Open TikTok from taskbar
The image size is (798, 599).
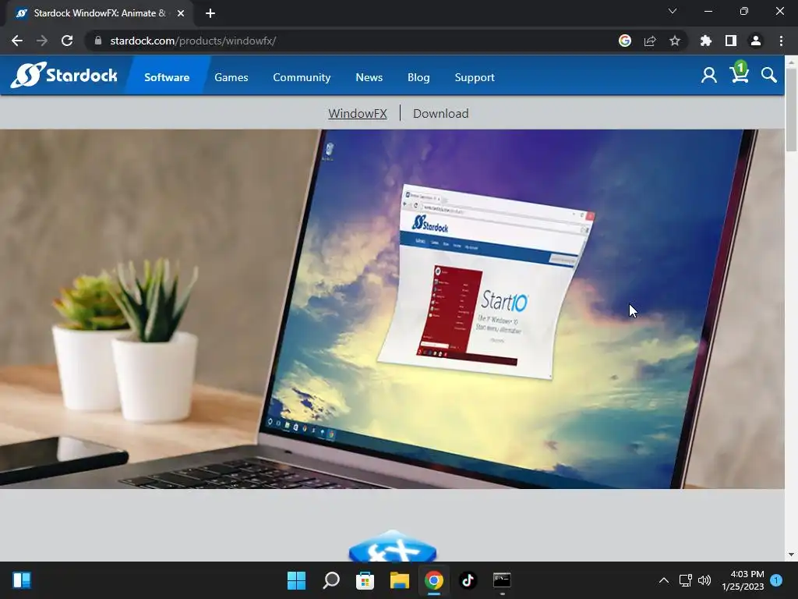pos(468,580)
